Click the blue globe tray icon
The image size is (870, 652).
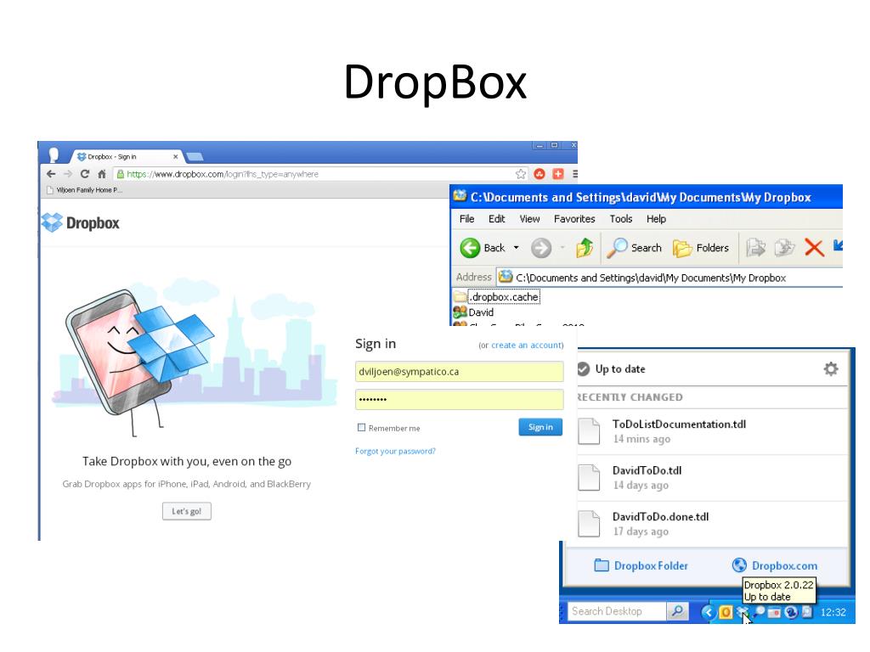[791, 612]
